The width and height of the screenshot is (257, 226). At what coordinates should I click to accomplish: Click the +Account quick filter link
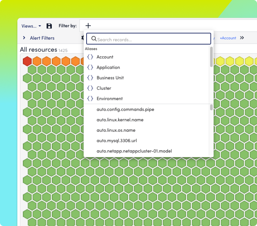click(228, 38)
